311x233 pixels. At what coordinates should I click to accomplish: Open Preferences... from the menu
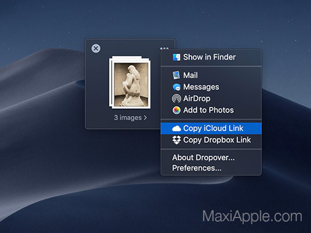211,168
